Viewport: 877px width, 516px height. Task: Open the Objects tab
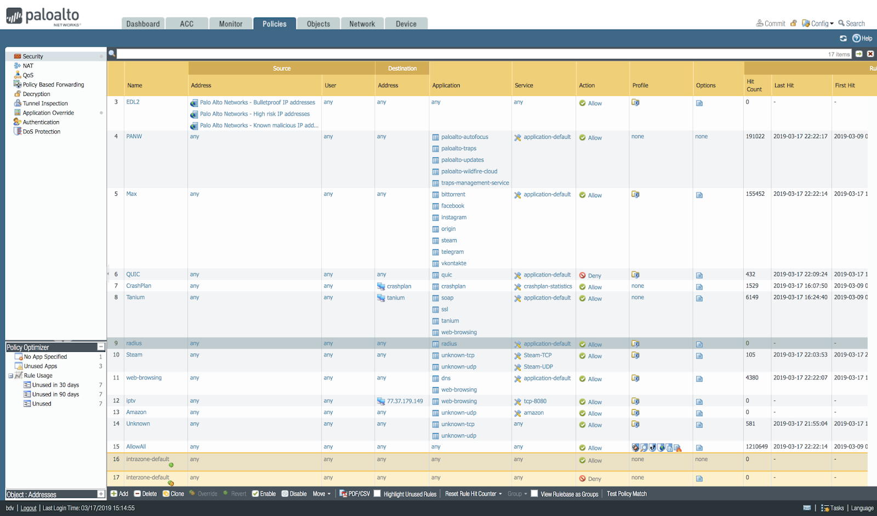coord(318,24)
